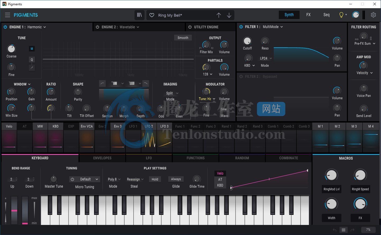Click the master volume knob in top bar
The height and width of the screenshot is (235, 381).
pyautogui.click(x=356, y=15)
